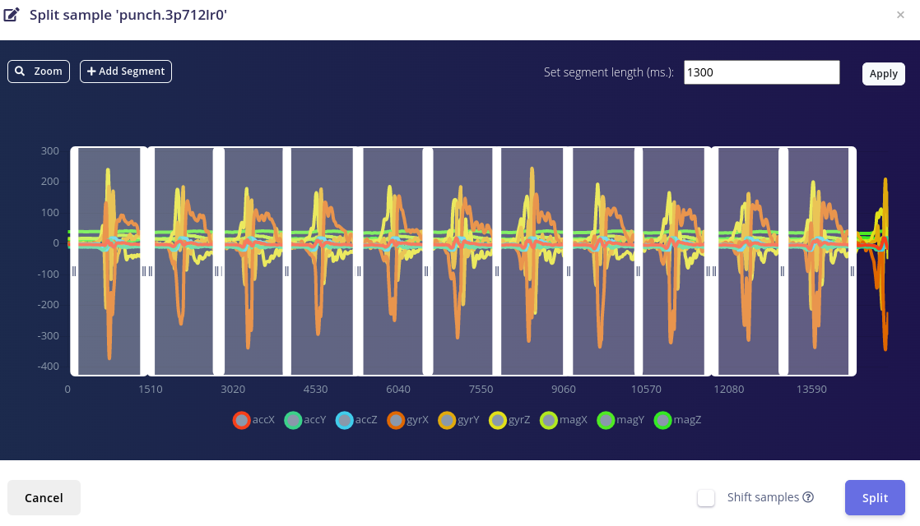Toggle gyrX legend marker
Screen dimensions: 920x526
click(x=396, y=420)
